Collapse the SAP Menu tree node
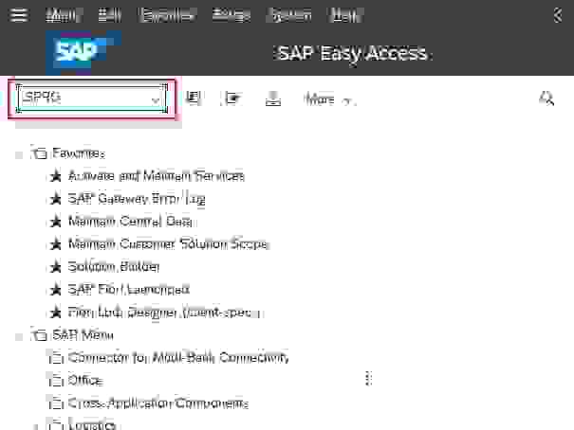Viewport: 574px width, 430px height. [x=21, y=335]
